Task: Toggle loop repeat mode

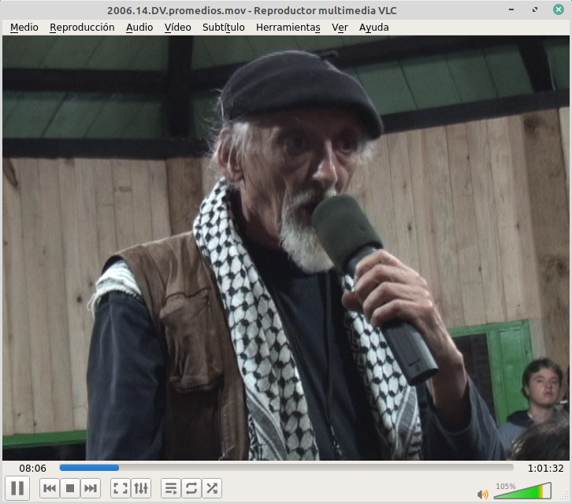Action: point(191,488)
